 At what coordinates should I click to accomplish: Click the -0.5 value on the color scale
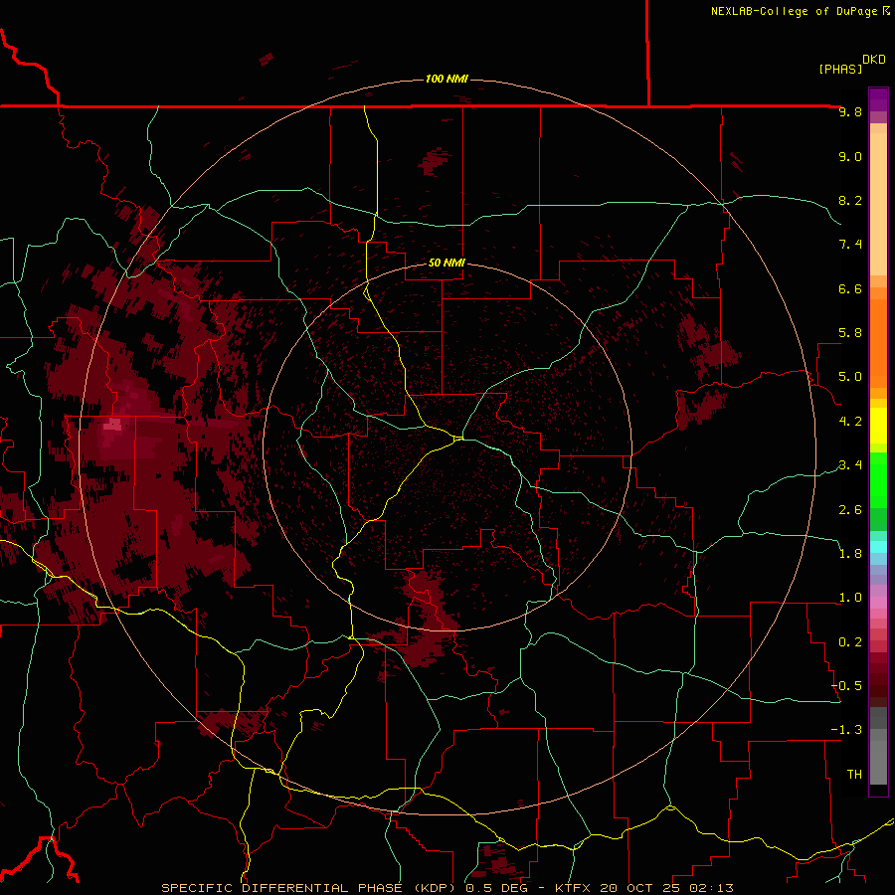click(x=847, y=686)
